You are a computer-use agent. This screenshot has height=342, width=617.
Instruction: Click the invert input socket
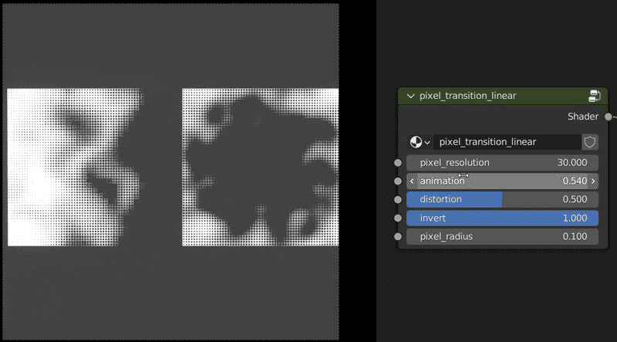(398, 218)
